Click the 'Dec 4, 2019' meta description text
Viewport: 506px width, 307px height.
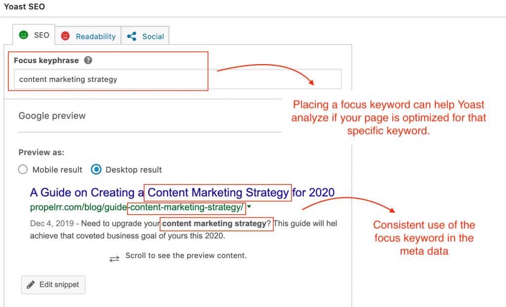coord(51,224)
